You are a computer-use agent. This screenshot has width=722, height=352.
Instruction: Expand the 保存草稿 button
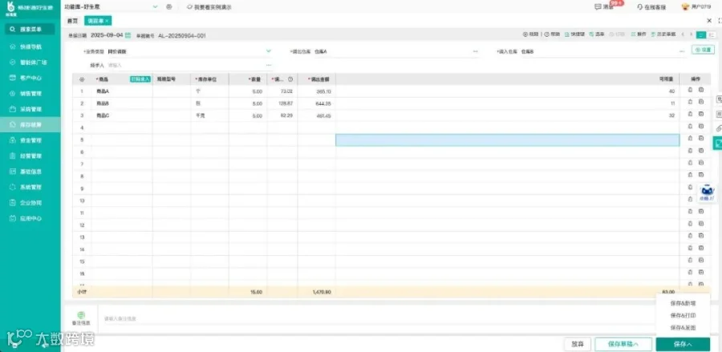pyautogui.click(x=623, y=344)
